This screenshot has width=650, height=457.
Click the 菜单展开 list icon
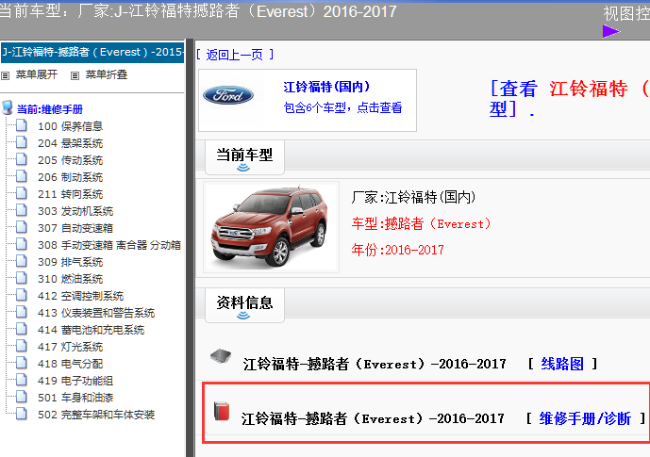(x=6, y=75)
